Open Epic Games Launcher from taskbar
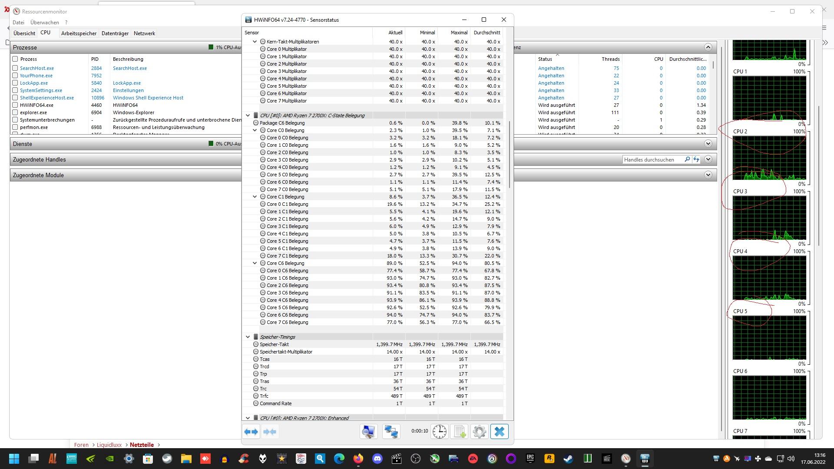This screenshot has height=469, width=834. click(x=530, y=459)
